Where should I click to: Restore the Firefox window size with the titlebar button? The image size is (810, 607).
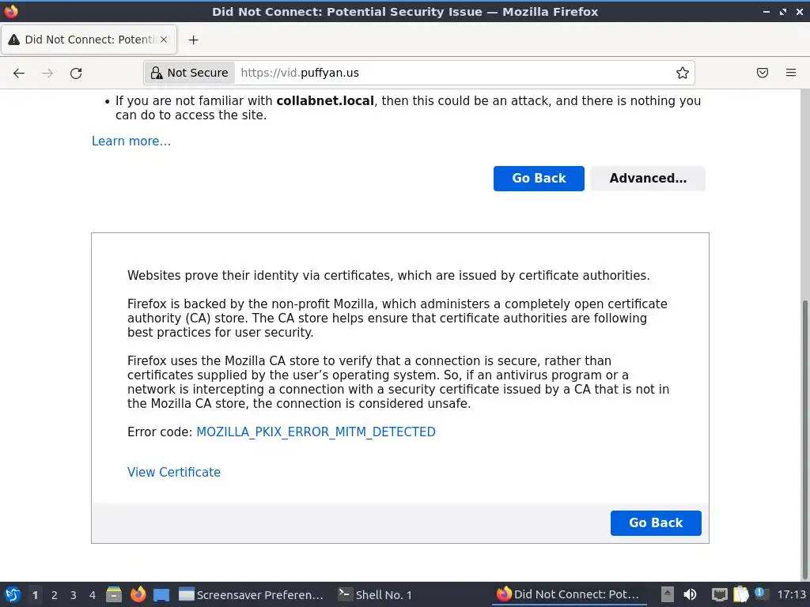(783, 11)
